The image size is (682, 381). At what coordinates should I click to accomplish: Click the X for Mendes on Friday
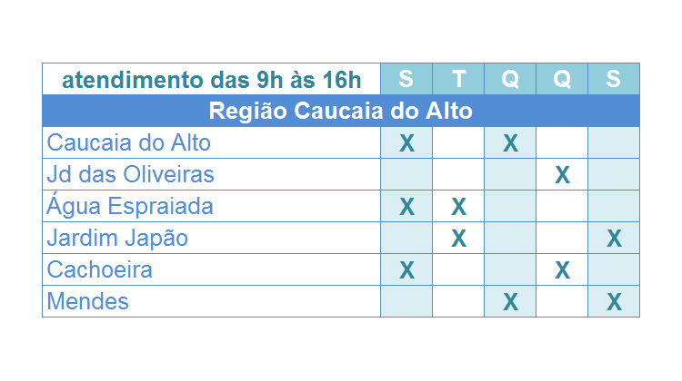tap(614, 301)
